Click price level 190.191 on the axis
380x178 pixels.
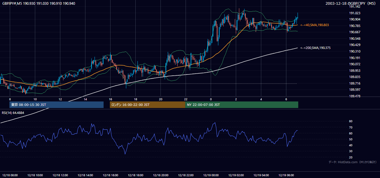pyautogui.click(x=355, y=58)
